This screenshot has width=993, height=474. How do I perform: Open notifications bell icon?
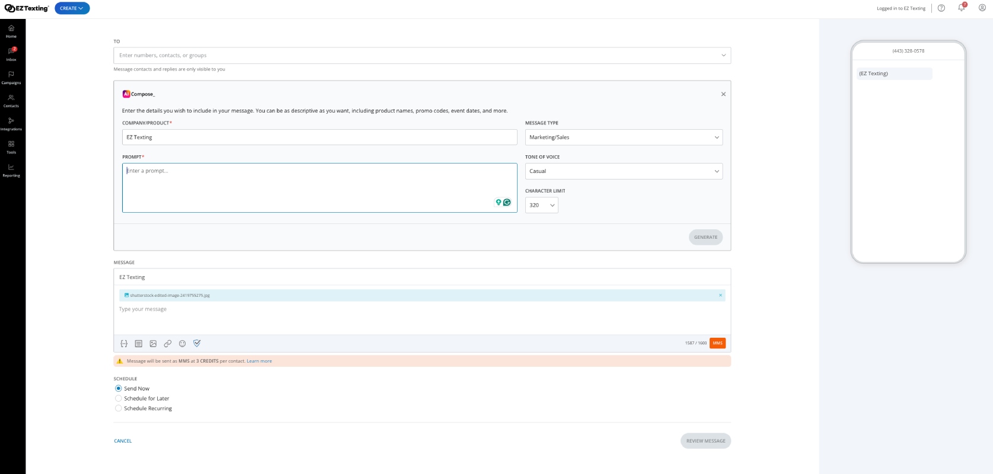click(962, 8)
